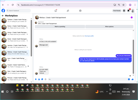
Task: Open the volume icon in system tray
Action: coord(110,94)
